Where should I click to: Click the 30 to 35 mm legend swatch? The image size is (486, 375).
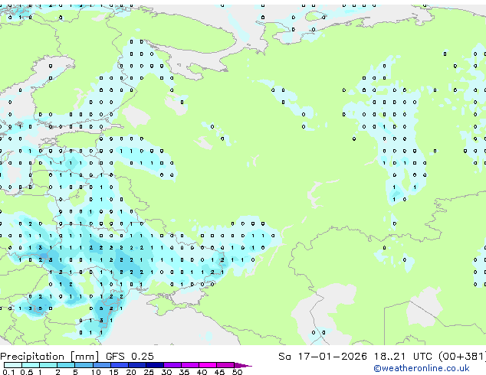click(172, 365)
